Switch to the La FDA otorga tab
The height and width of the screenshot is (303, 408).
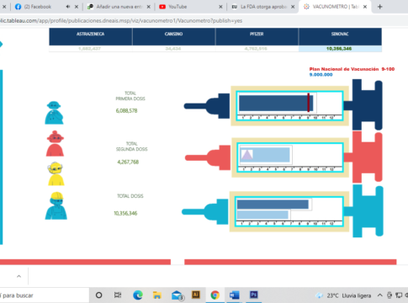(x=263, y=7)
